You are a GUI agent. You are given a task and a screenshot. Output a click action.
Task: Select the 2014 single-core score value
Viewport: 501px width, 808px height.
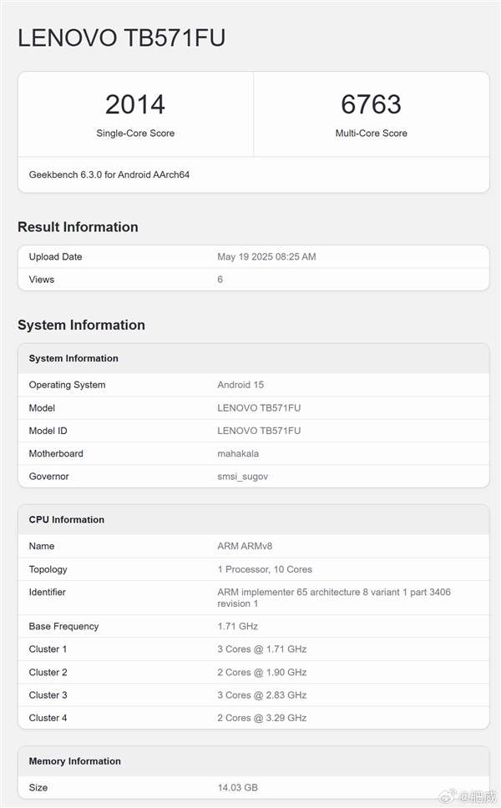[135, 104]
